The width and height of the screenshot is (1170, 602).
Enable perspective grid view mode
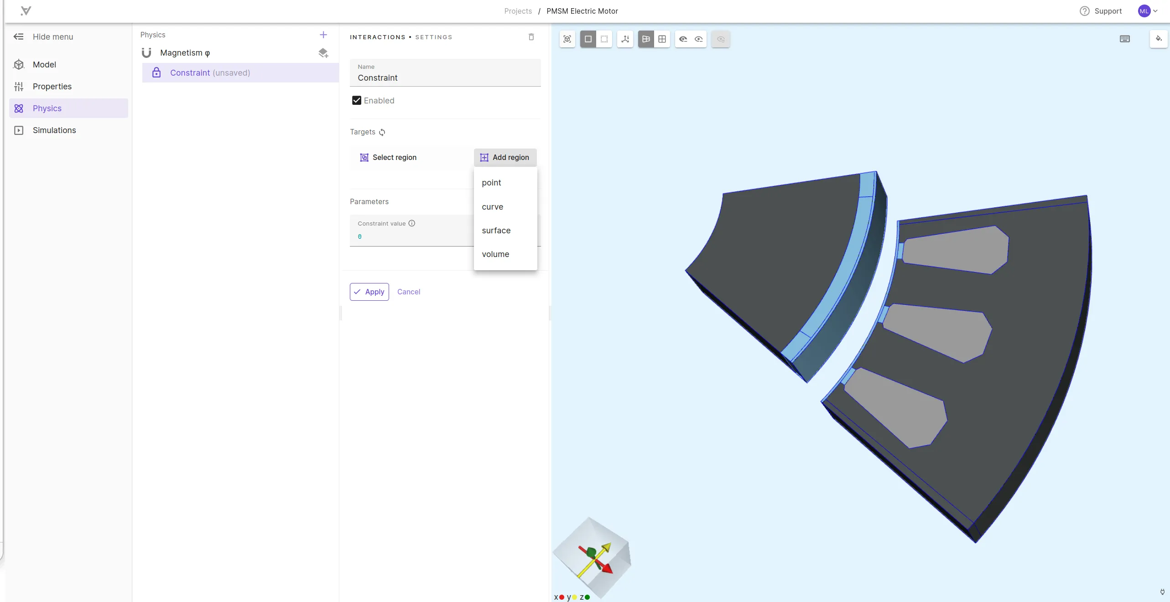tap(646, 39)
